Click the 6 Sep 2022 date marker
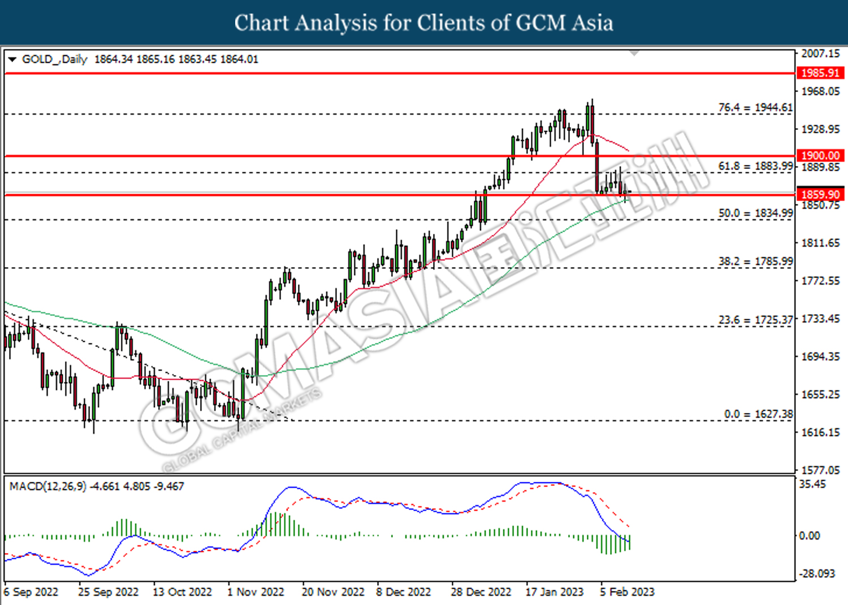 coord(31,592)
